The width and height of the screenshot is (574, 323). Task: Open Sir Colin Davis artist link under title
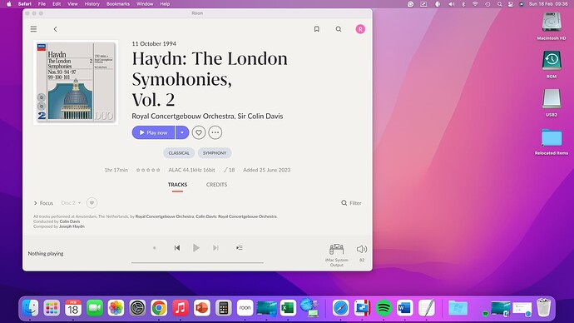click(x=260, y=116)
